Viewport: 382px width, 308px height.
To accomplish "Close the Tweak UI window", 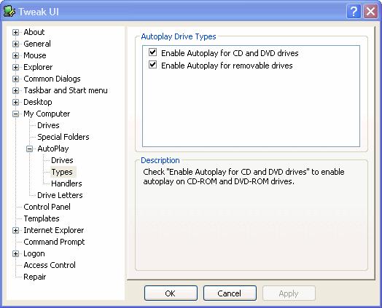I will pyautogui.click(x=370, y=12).
